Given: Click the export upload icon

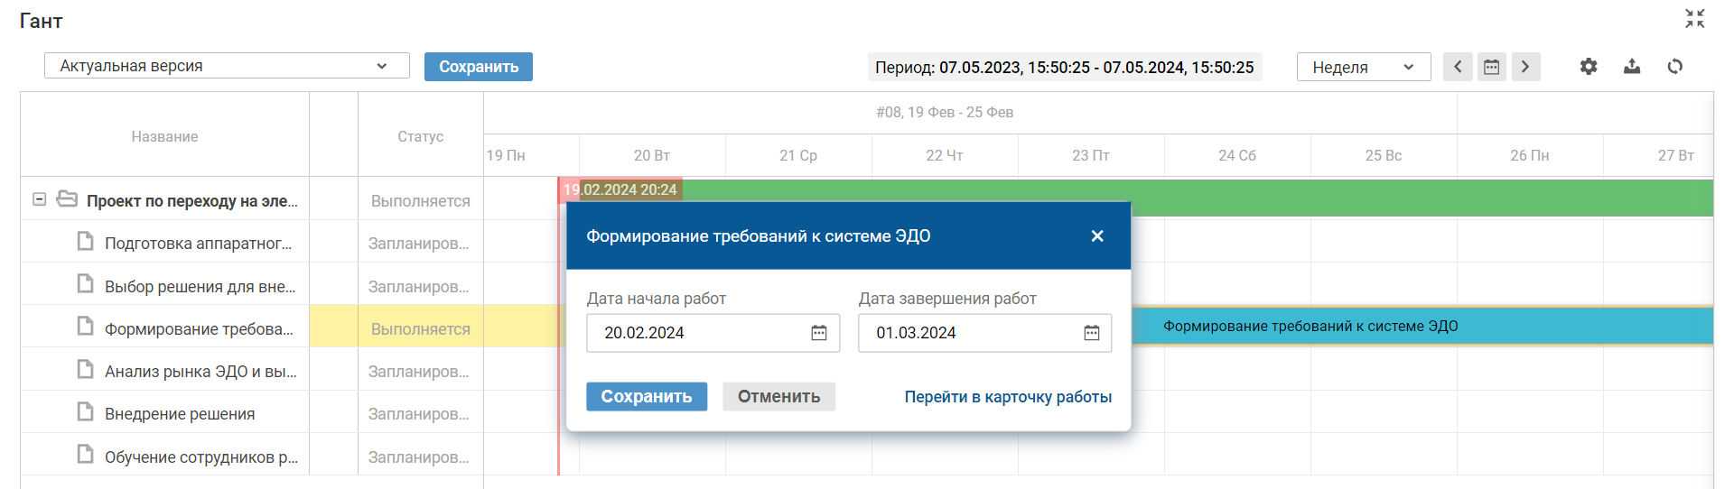Looking at the screenshot, I should [x=1632, y=67].
